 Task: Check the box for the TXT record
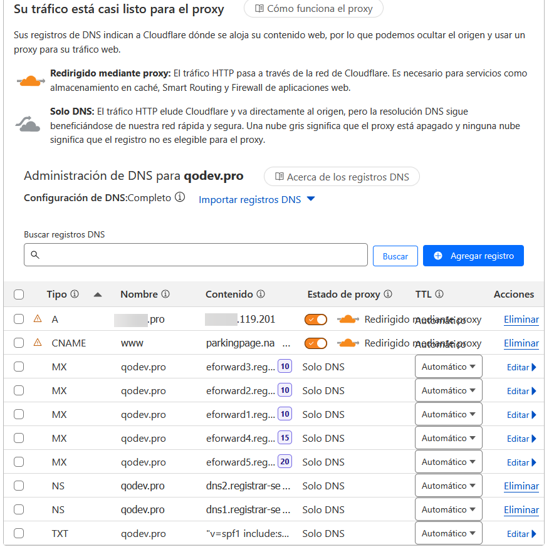coord(19,533)
